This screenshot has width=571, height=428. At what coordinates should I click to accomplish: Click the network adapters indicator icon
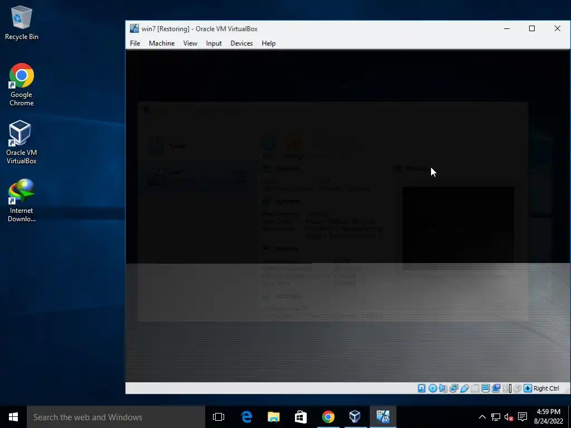pos(454,388)
